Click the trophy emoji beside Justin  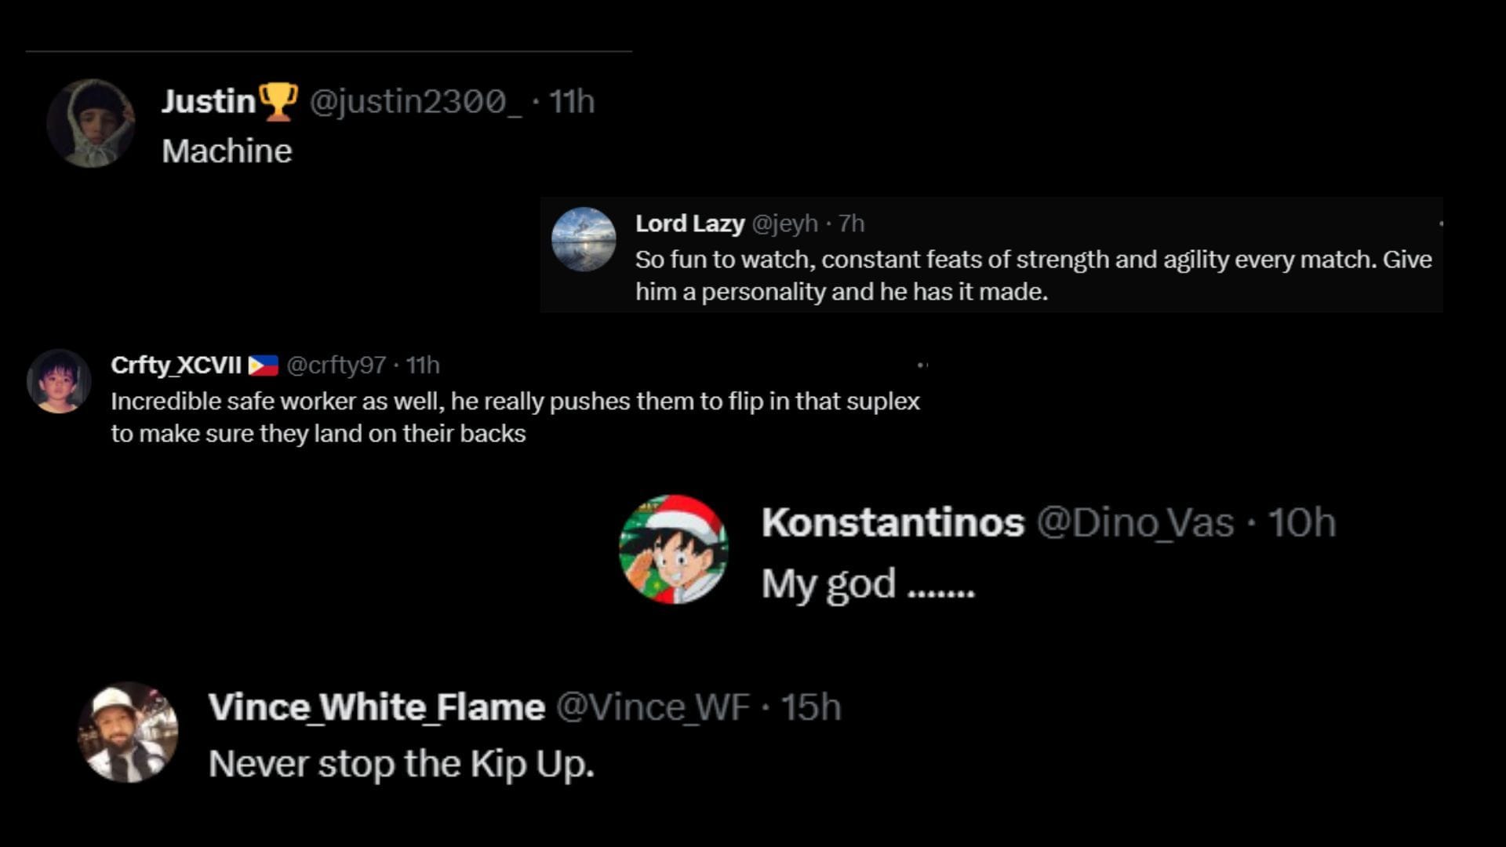click(278, 102)
